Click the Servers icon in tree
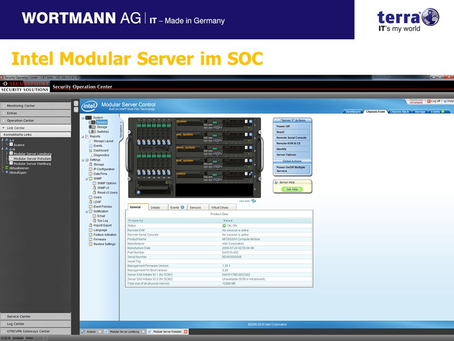This screenshot has height=341, width=454. point(93,122)
